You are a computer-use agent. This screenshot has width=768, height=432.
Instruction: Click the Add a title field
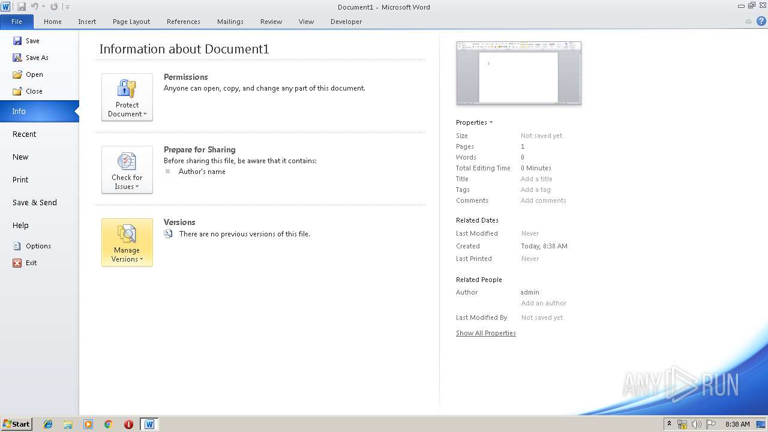point(536,179)
